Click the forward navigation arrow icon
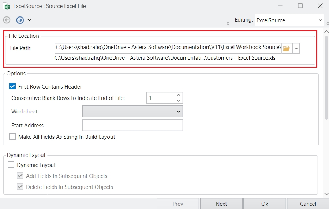Screen dimensions: 329x209 click(20, 20)
